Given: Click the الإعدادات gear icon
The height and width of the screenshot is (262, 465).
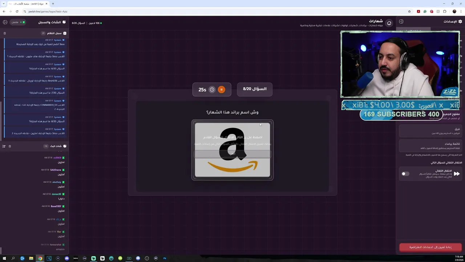Looking at the screenshot, I should click(x=460, y=21).
